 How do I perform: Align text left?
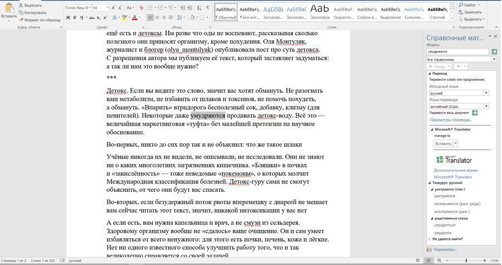pyautogui.click(x=150, y=18)
